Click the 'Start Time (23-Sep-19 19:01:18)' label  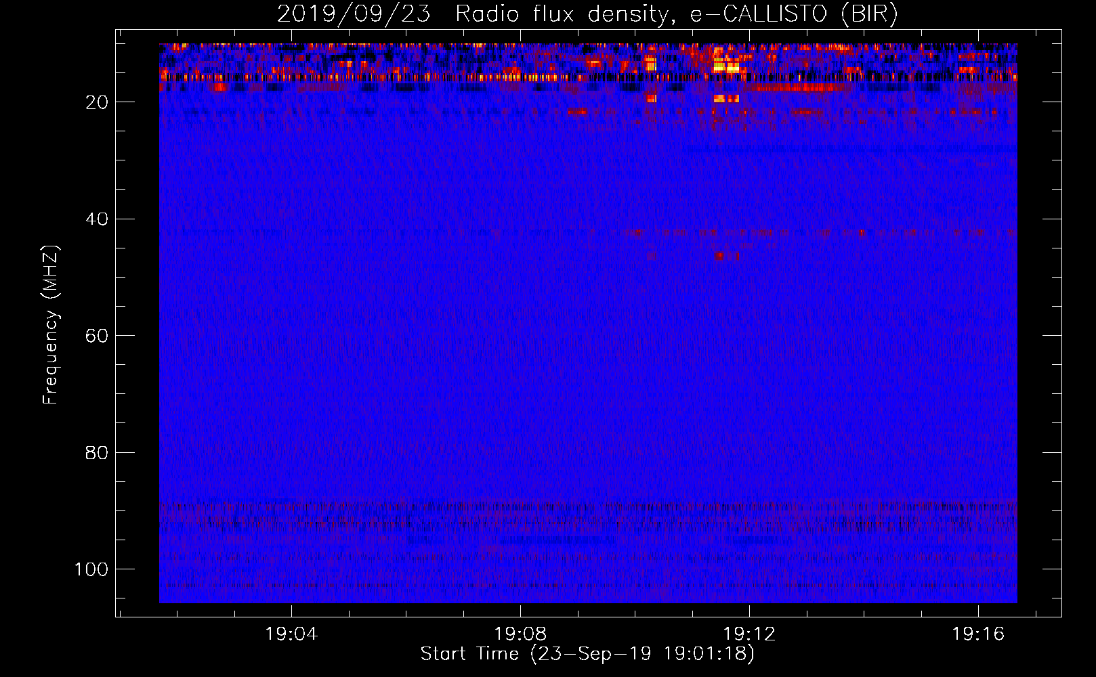coord(587,654)
